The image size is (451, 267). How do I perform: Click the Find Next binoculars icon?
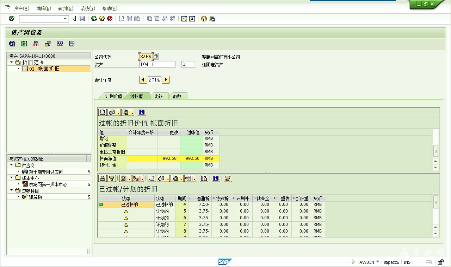(x=137, y=19)
